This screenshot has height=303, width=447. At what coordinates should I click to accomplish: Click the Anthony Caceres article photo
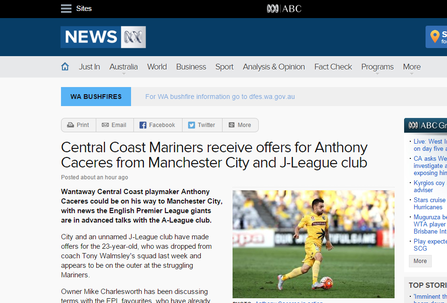pyautogui.click(x=313, y=244)
